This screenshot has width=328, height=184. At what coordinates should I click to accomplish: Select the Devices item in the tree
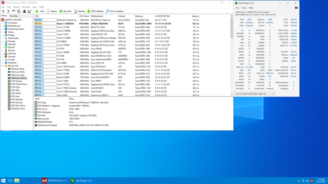click(x=11, y=50)
